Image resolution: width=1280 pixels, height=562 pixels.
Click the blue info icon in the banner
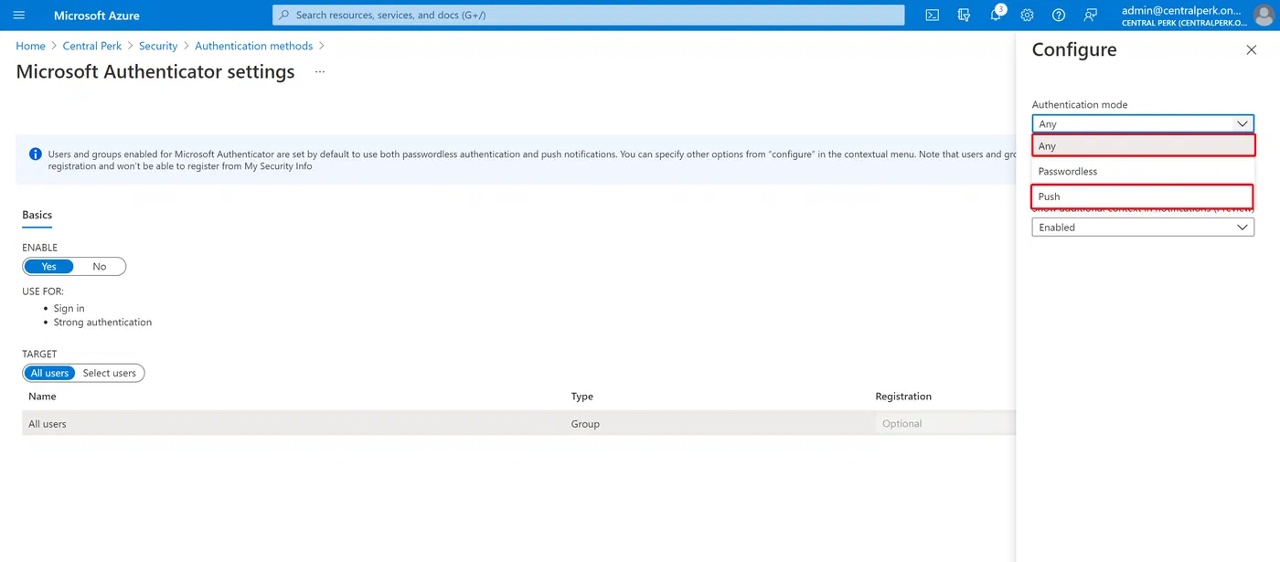click(x=35, y=154)
